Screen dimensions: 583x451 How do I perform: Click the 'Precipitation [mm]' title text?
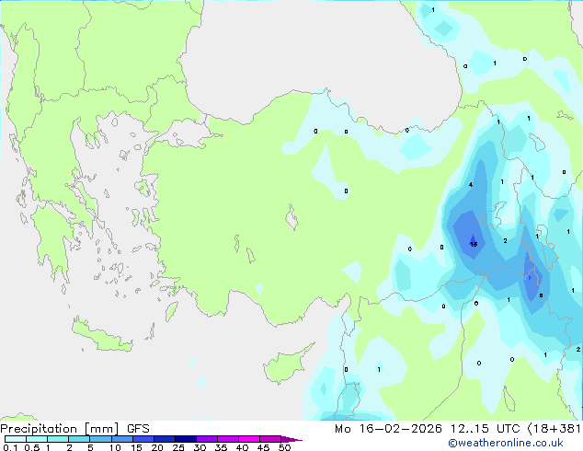60,429
